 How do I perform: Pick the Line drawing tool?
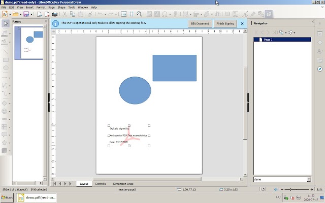point(5,51)
